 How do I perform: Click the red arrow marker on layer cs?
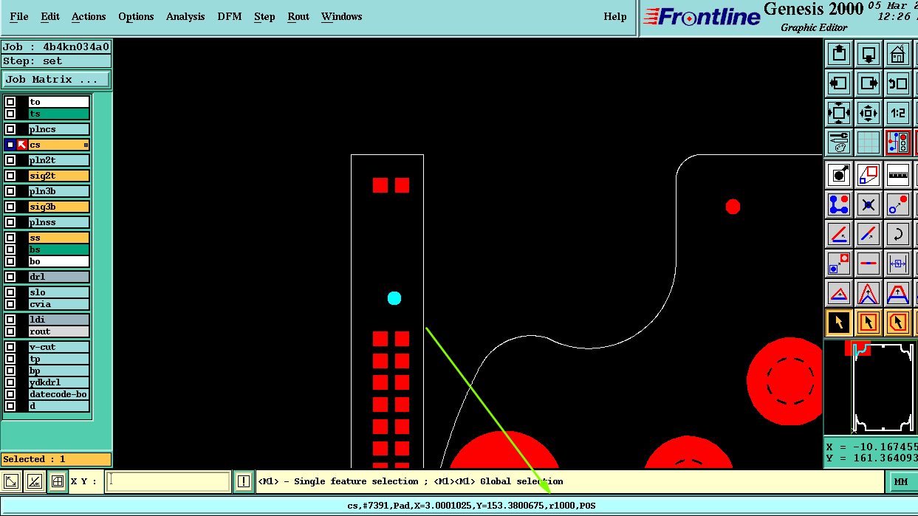click(x=22, y=145)
